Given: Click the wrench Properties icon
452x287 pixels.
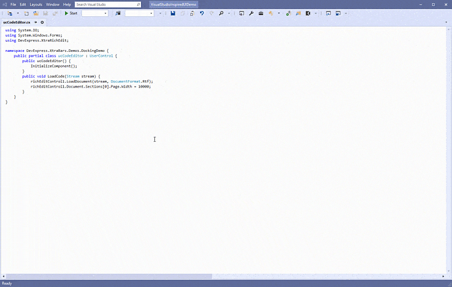Looking at the screenshot, I should click(251, 13).
